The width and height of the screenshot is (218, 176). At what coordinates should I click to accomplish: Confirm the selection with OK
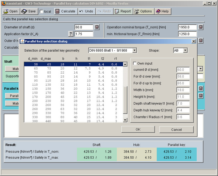click(x=138, y=129)
